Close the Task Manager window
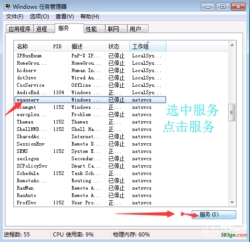The width and height of the screenshot is (250, 242). [x=238, y=7]
